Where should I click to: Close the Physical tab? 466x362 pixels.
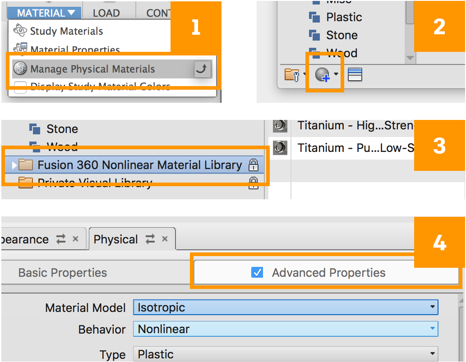coord(165,239)
